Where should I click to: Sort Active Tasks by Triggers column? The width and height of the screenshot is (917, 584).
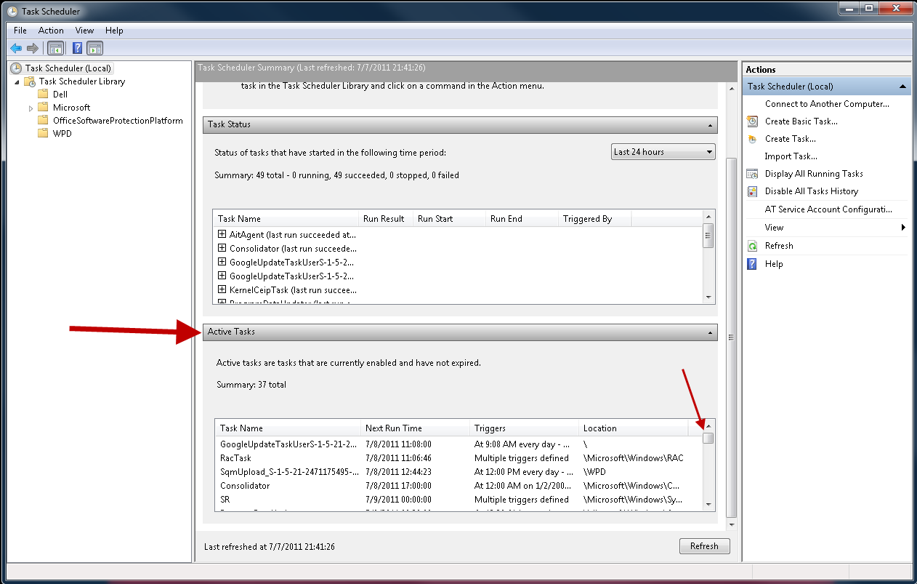525,428
